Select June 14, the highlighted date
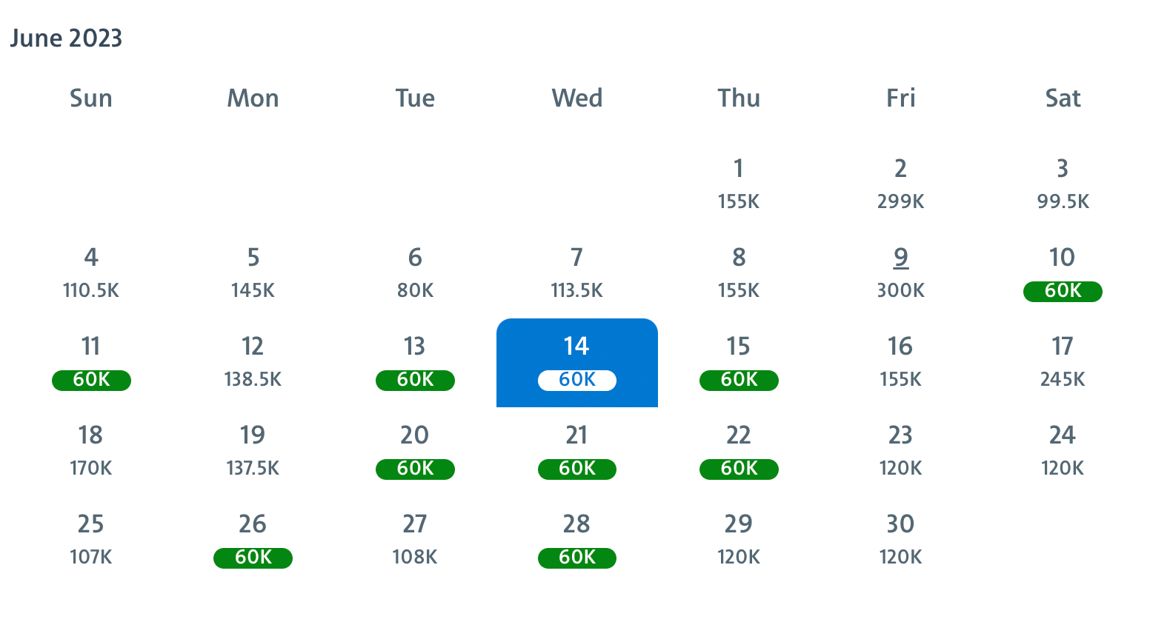The height and width of the screenshot is (622, 1150). 577,363
